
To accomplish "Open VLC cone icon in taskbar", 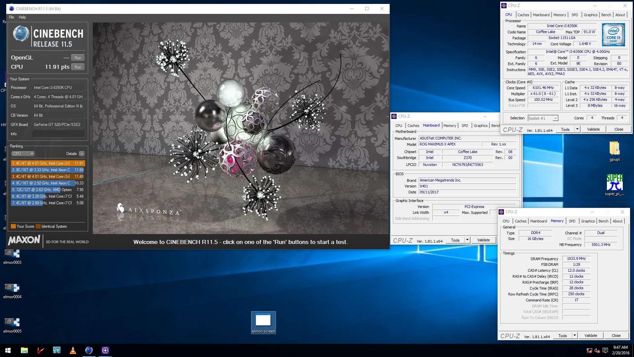I will (x=73, y=350).
